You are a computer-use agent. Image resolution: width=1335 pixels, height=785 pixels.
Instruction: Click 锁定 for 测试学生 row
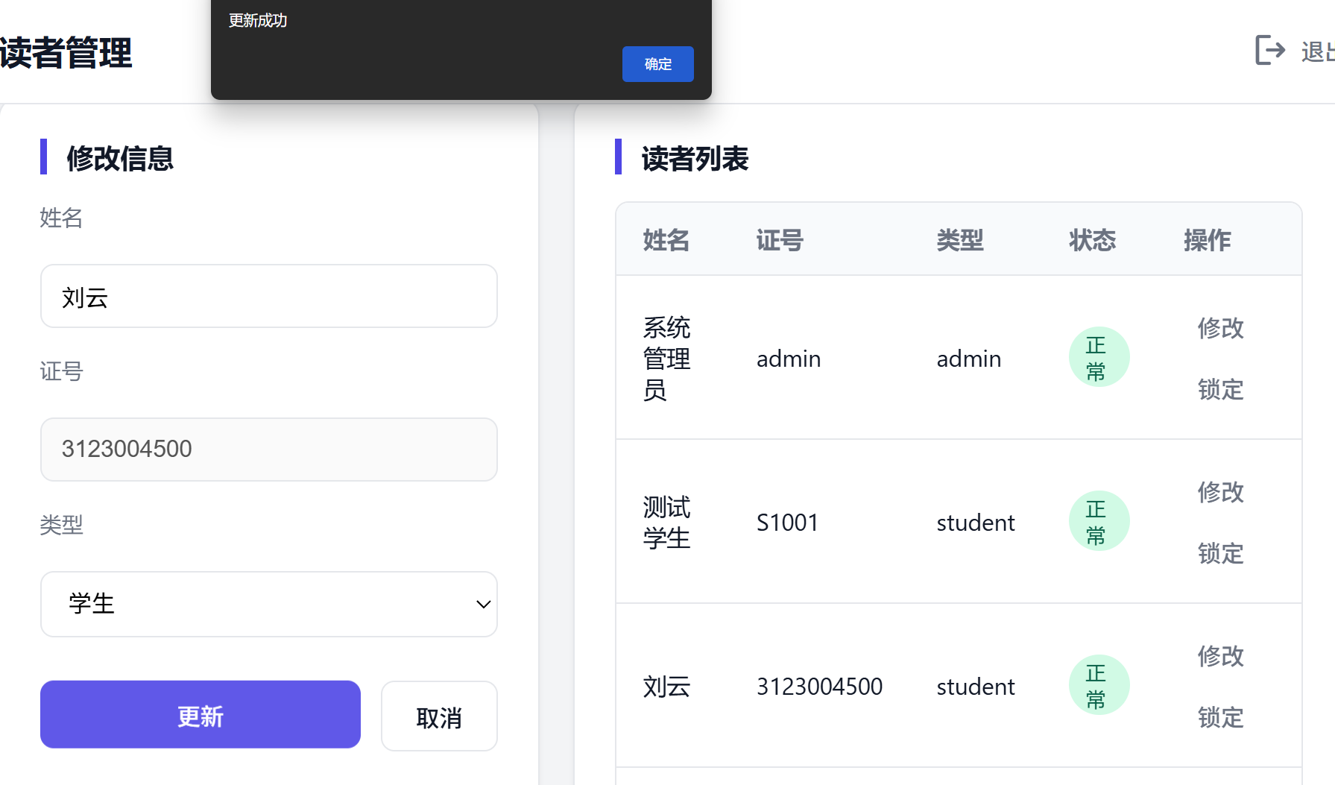click(1221, 553)
